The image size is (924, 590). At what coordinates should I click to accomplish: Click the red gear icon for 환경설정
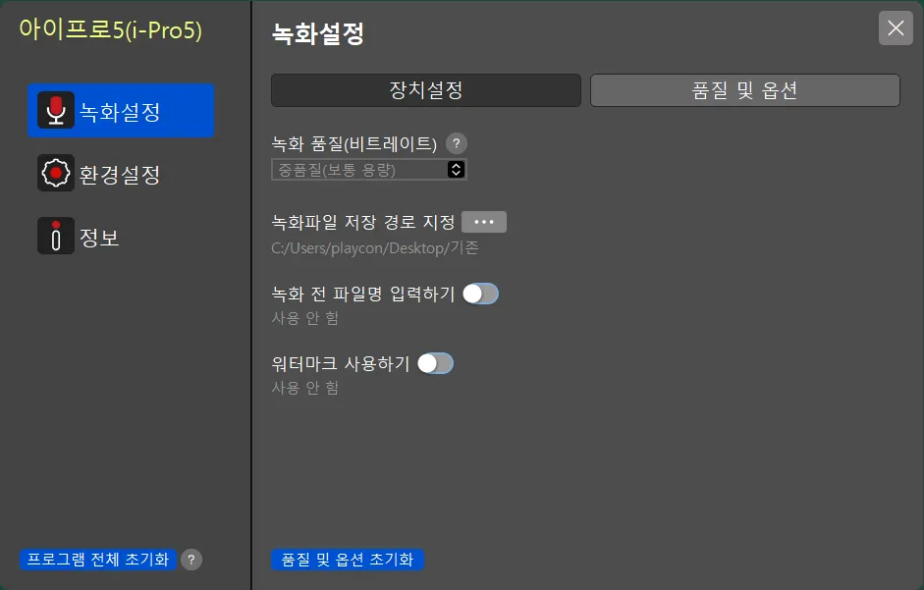coord(56,174)
